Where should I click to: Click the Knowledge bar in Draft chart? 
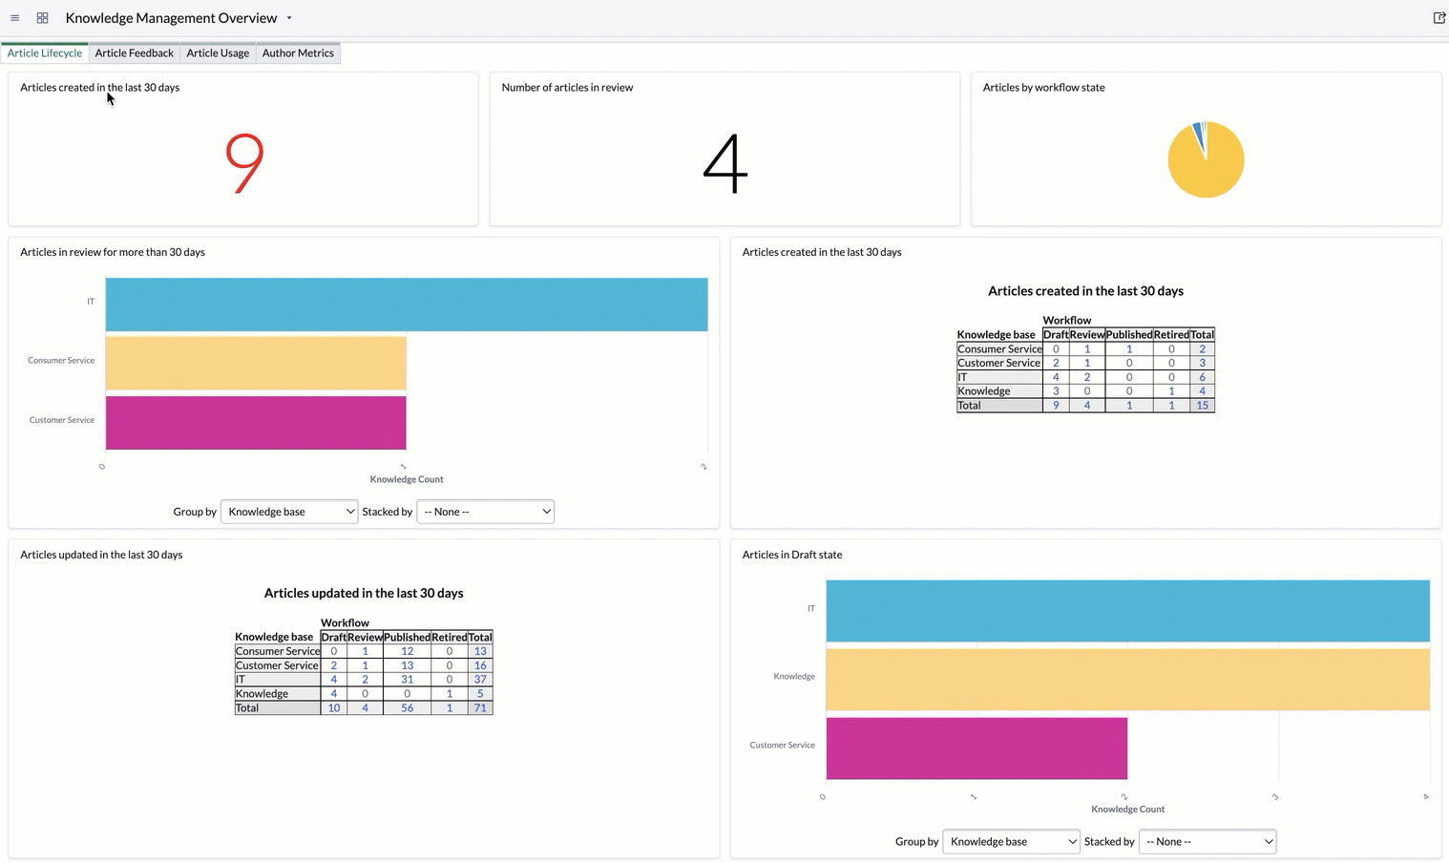[1128, 680]
